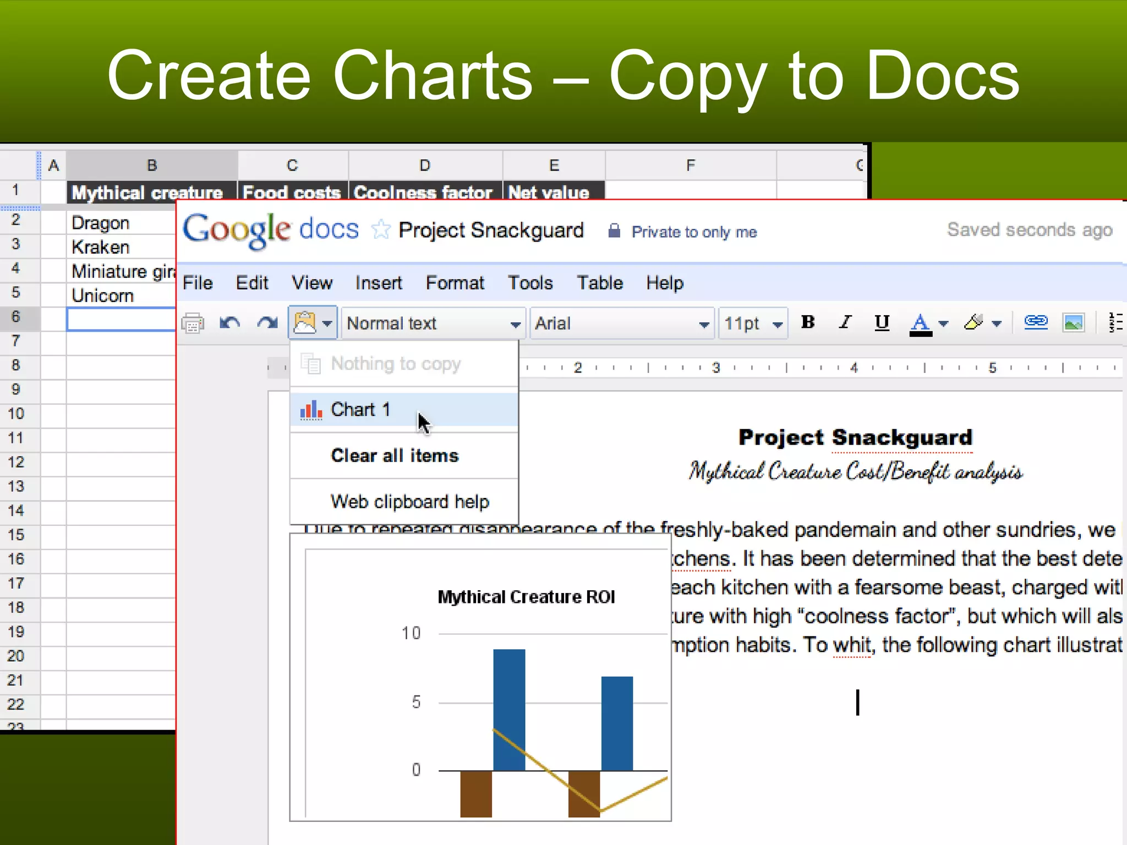Click the text color A icon

coord(921,325)
